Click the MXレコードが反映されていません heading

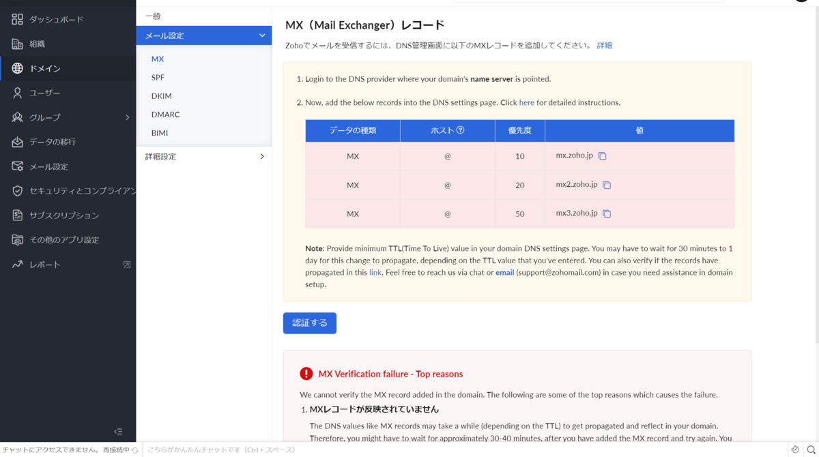[374, 409]
